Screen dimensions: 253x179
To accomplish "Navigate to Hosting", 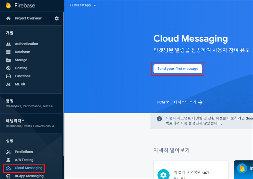I will coord(21,68).
